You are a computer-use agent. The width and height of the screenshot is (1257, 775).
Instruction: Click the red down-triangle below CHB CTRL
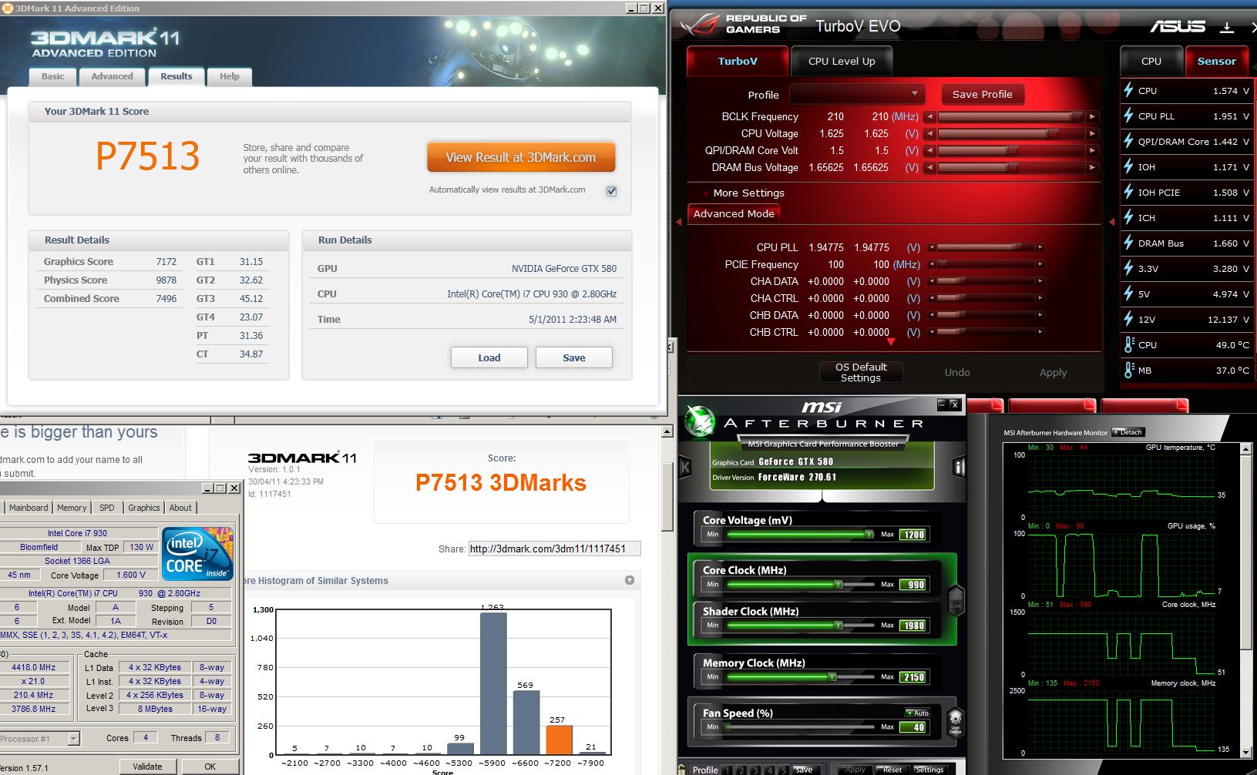tap(891, 341)
